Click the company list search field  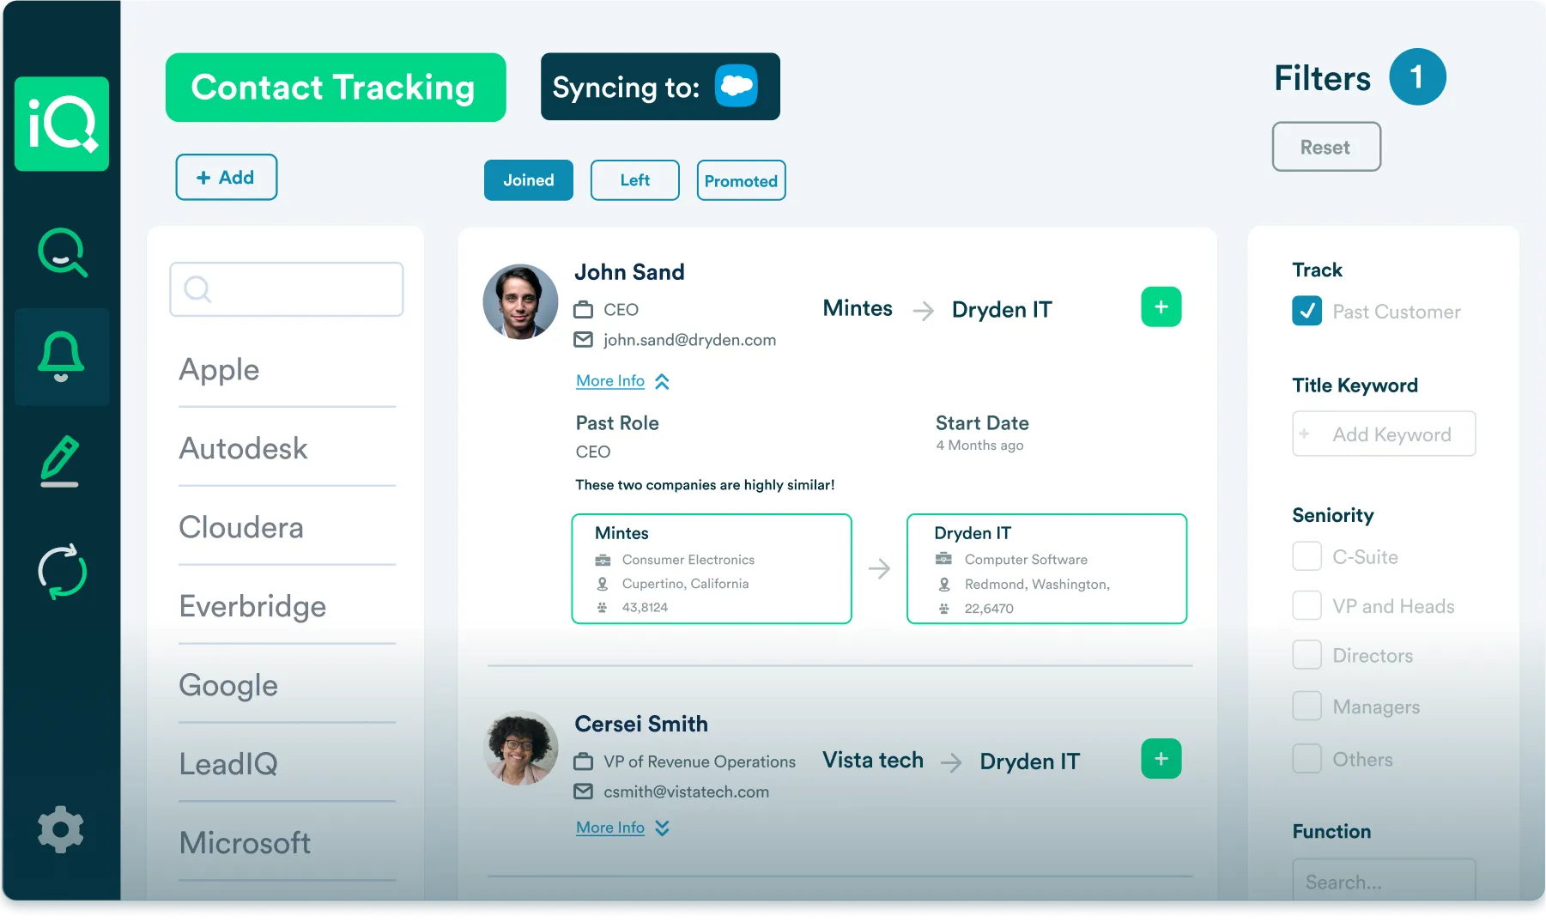click(x=286, y=289)
